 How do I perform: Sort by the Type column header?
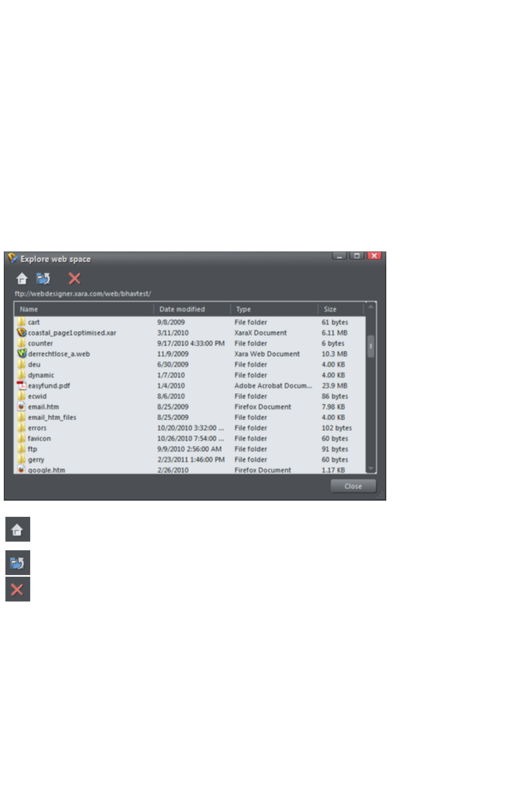275,309
